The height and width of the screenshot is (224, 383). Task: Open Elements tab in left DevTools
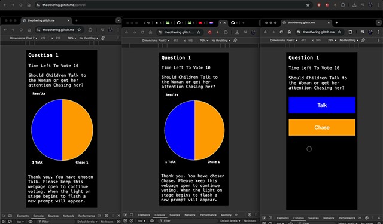(23, 216)
